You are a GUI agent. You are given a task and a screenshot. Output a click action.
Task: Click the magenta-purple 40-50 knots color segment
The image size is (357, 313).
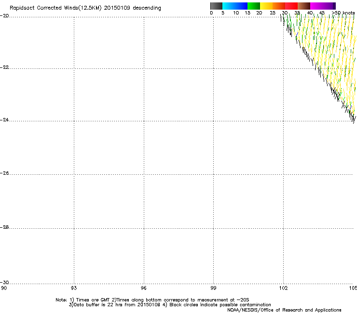(323, 6)
